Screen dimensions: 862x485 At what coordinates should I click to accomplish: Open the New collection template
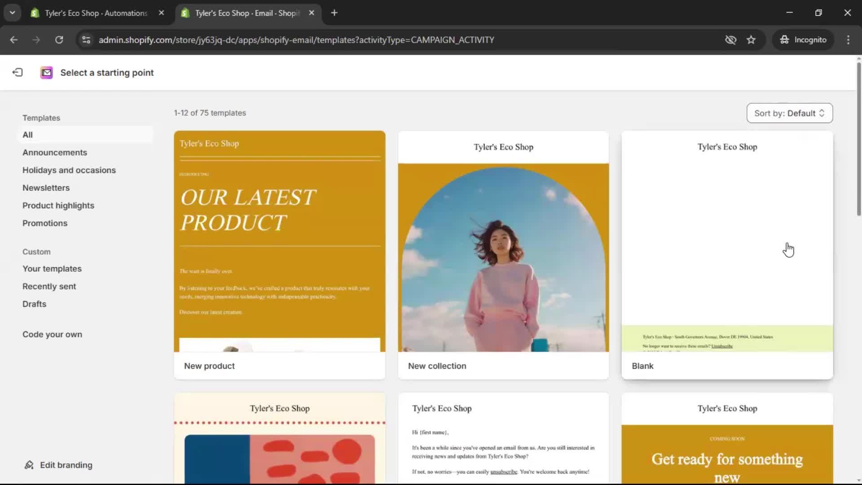pos(503,251)
